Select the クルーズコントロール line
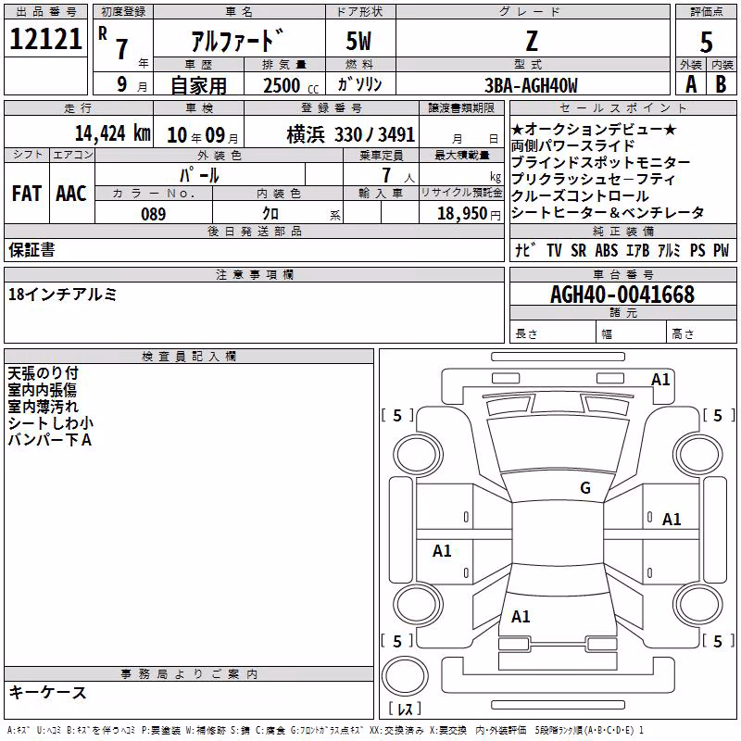Image resolution: width=741 pixels, height=741 pixels. [x=580, y=195]
